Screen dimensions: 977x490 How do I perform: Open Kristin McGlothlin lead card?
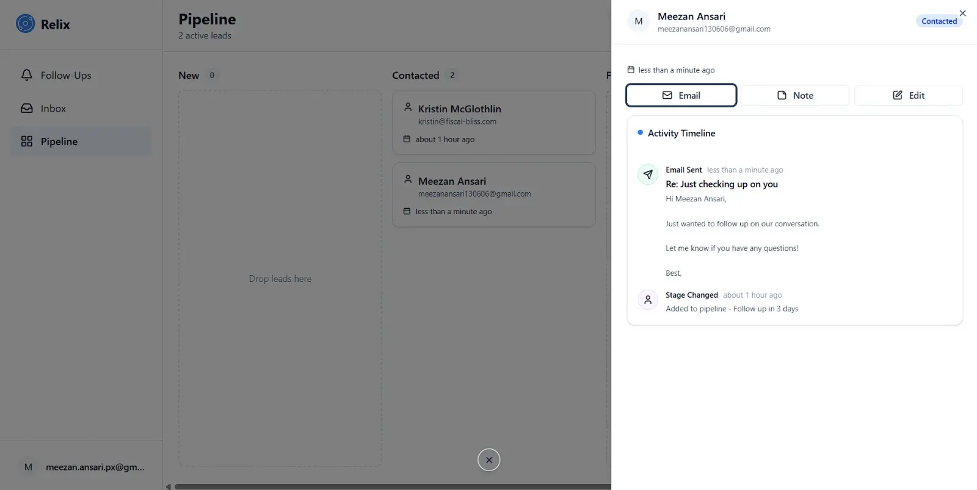click(494, 123)
